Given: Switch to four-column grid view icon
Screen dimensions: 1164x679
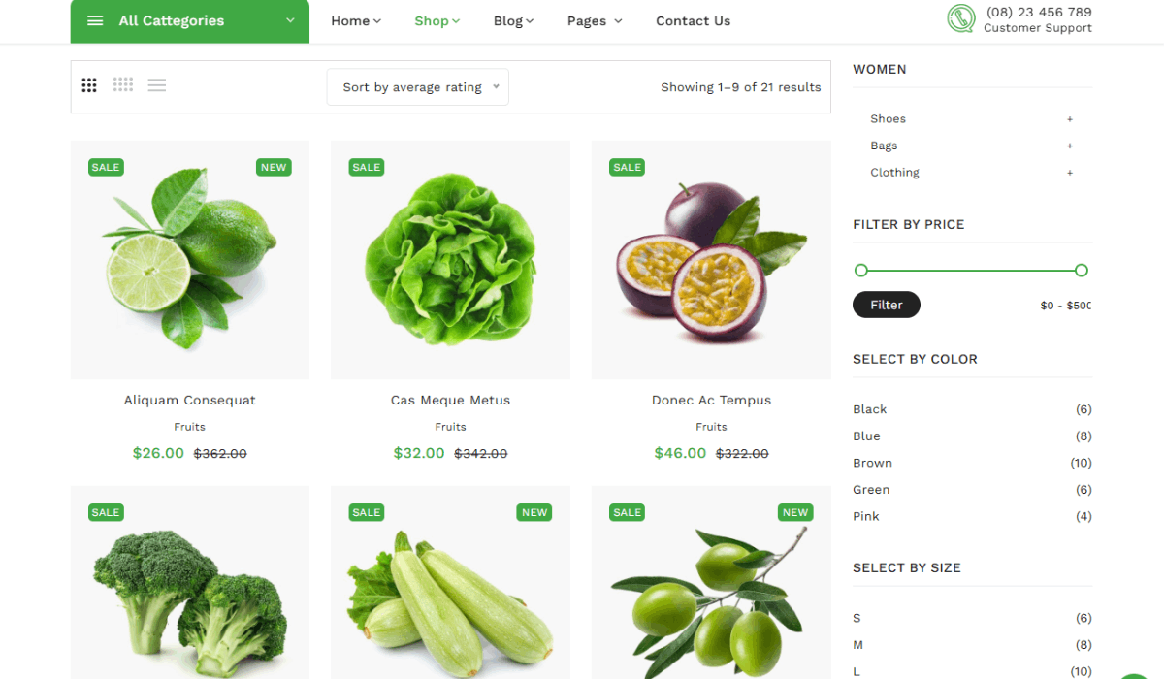Looking at the screenshot, I should click(x=123, y=84).
